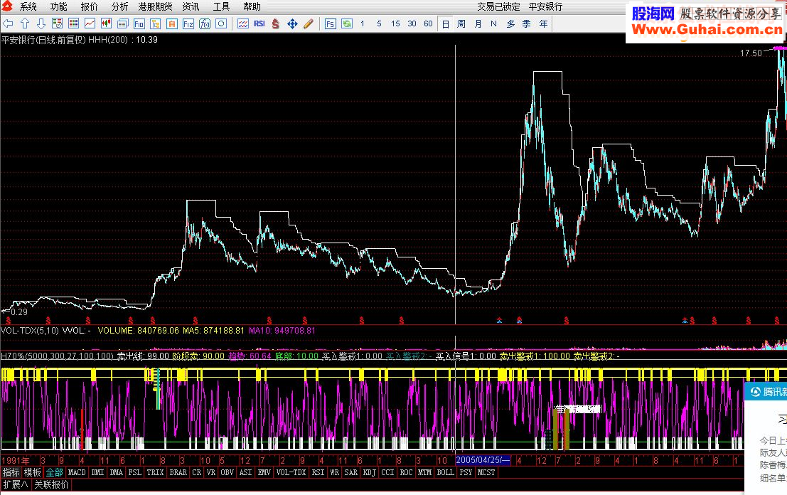
Task: Open the F10 company info icon
Action: point(139,23)
